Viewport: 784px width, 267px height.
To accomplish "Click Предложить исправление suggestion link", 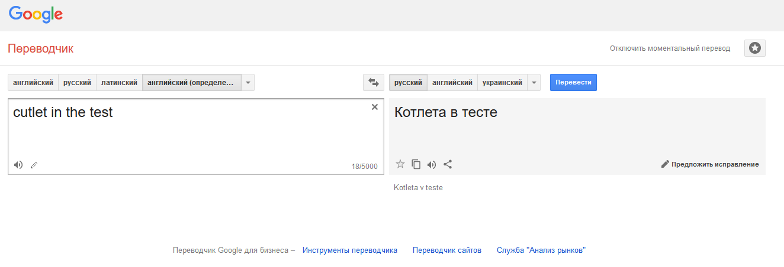I will point(710,164).
